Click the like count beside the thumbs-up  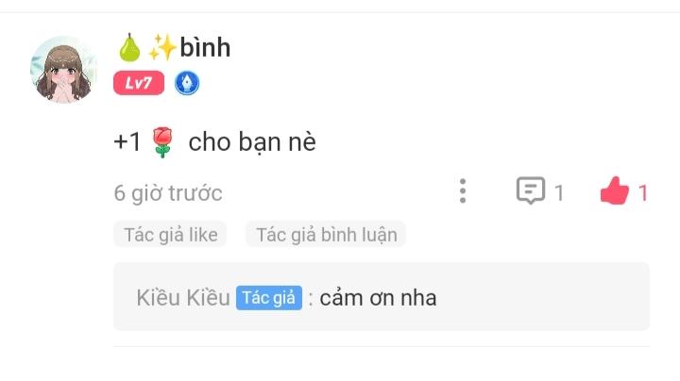click(643, 193)
